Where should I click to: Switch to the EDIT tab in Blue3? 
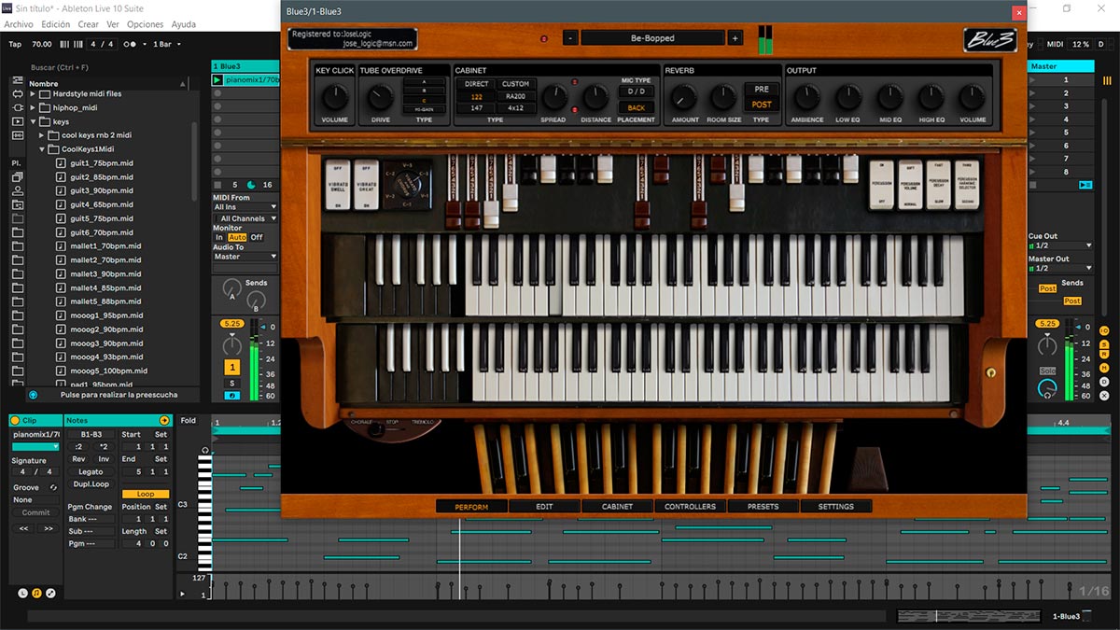click(544, 507)
